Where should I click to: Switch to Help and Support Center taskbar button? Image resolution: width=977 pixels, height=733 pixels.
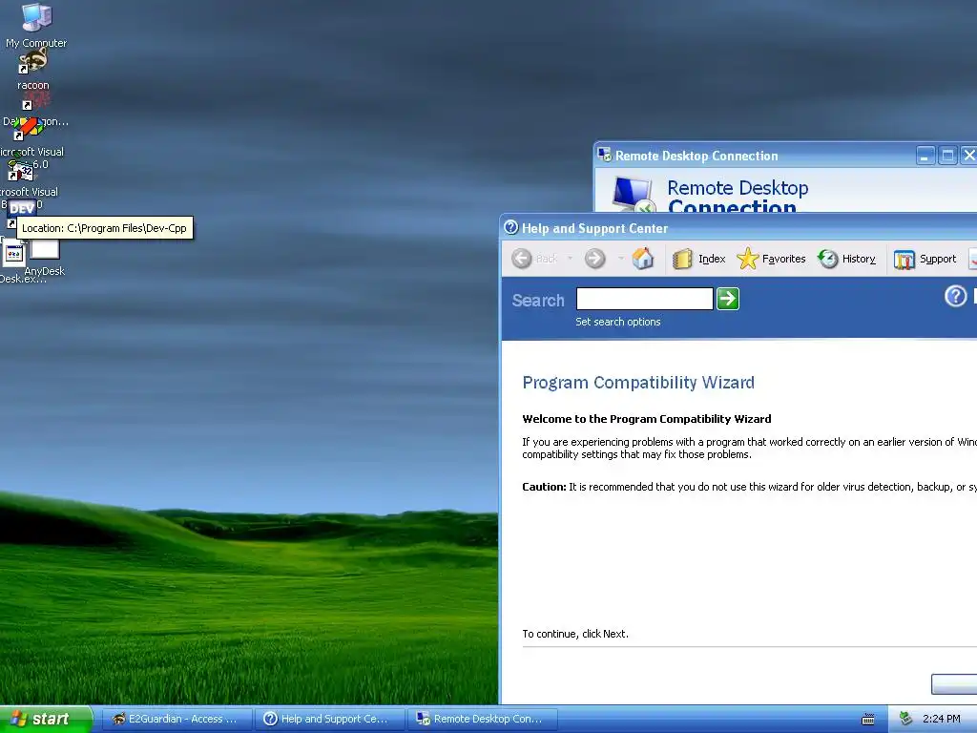(x=328, y=719)
